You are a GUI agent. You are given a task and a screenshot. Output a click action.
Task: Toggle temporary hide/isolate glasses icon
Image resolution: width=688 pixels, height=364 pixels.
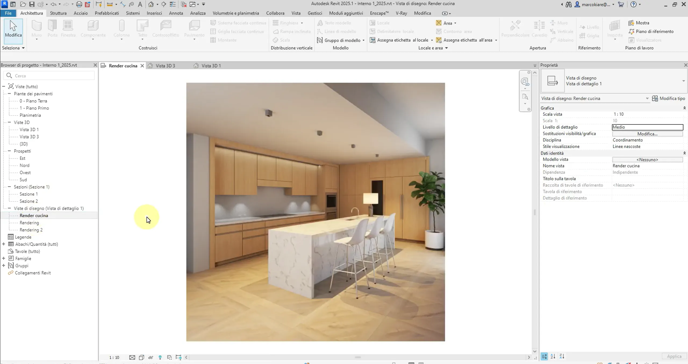point(150,357)
